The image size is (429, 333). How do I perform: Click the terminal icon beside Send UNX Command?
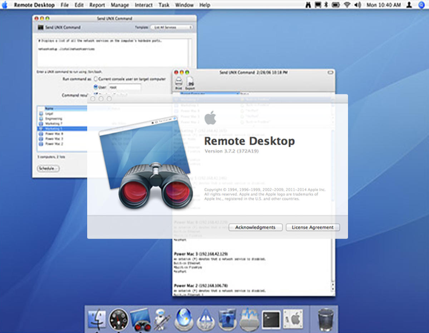pos(40,27)
